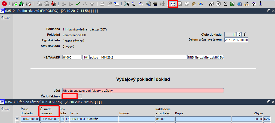The width and height of the screenshot is (275, 123).
Task: Toggle Nav radio in Přehled závazků window
Action: [x=2, y=109]
